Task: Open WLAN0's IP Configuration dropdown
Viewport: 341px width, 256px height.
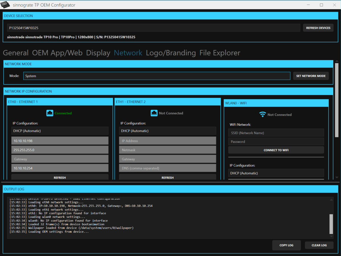Action: coord(276,173)
